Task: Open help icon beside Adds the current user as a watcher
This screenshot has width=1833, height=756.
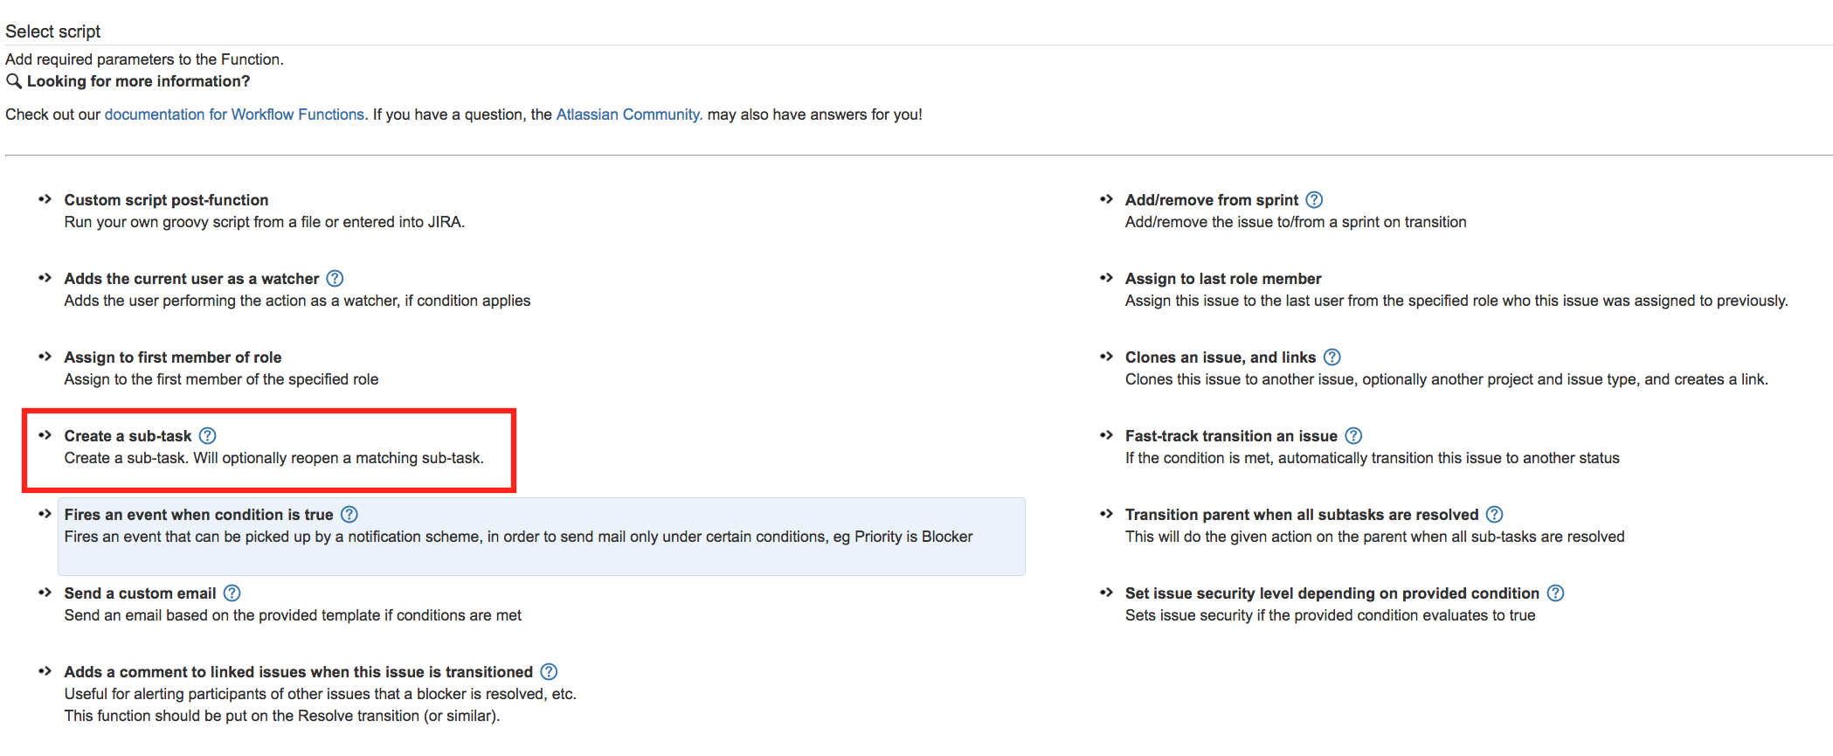Action: [x=335, y=279]
